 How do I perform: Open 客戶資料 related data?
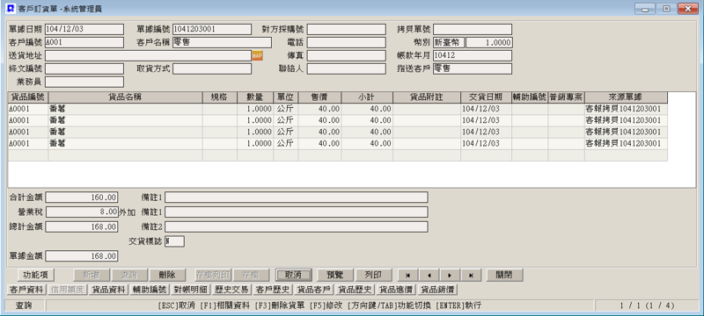tap(27, 290)
